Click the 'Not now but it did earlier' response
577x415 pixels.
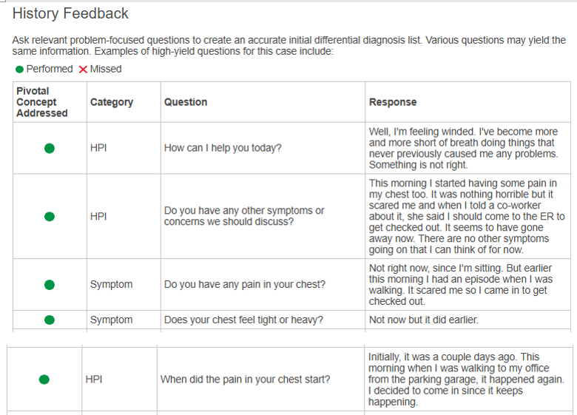point(424,320)
